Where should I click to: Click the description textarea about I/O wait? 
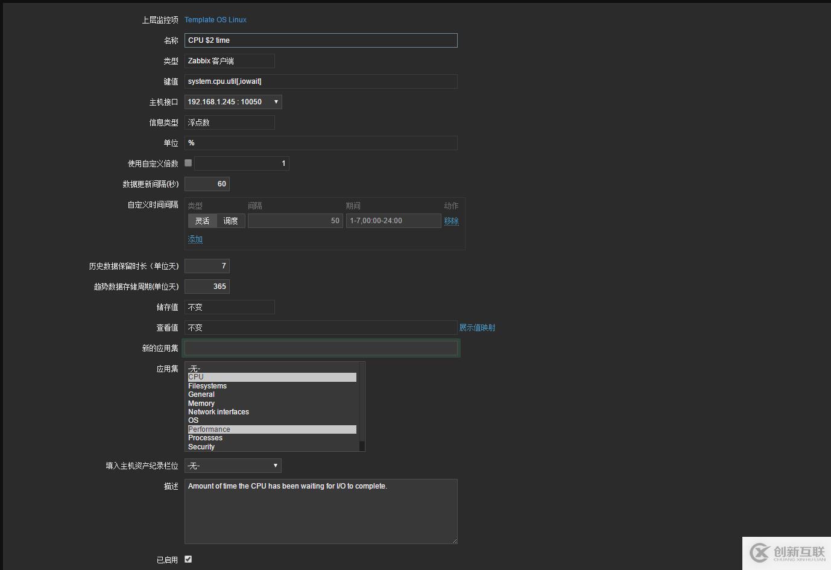(x=321, y=511)
